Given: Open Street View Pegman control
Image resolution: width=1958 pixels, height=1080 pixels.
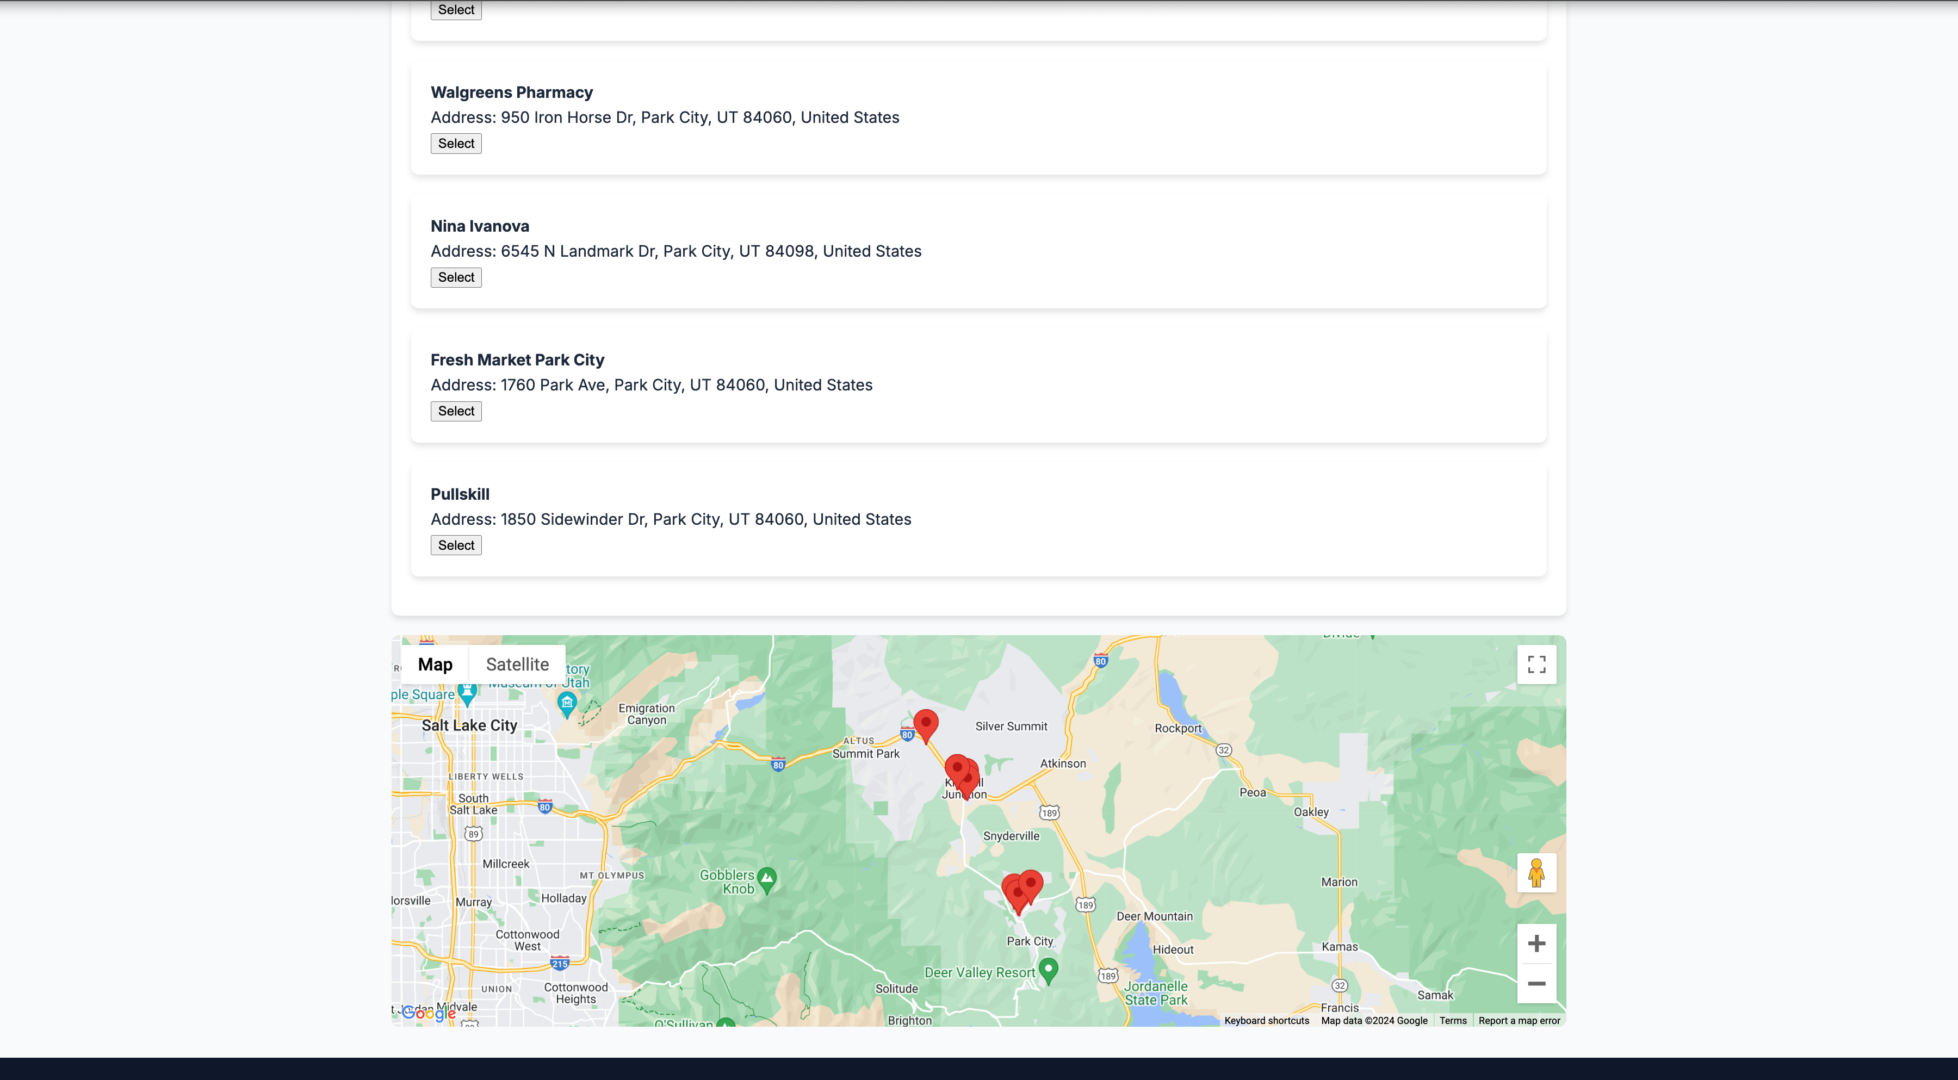Looking at the screenshot, I should [1536, 872].
